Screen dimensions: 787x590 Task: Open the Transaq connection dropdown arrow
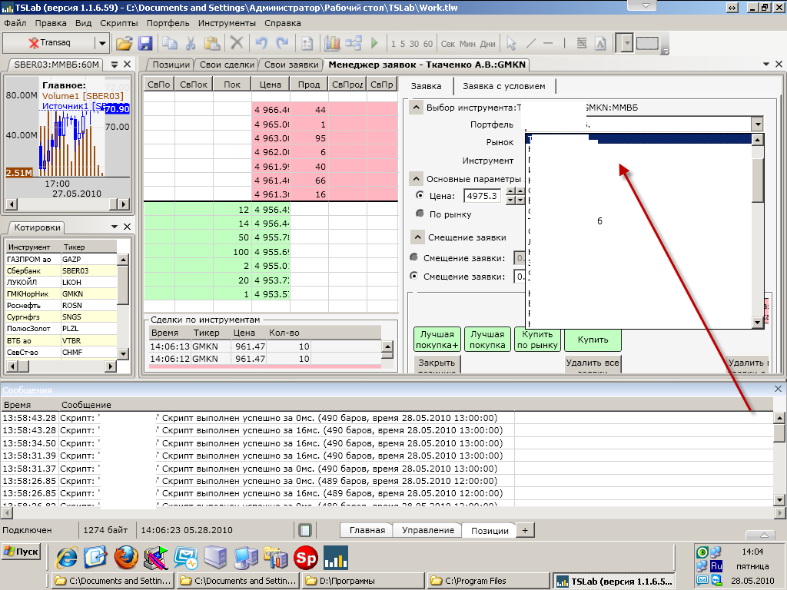pyautogui.click(x=101, y=43)
